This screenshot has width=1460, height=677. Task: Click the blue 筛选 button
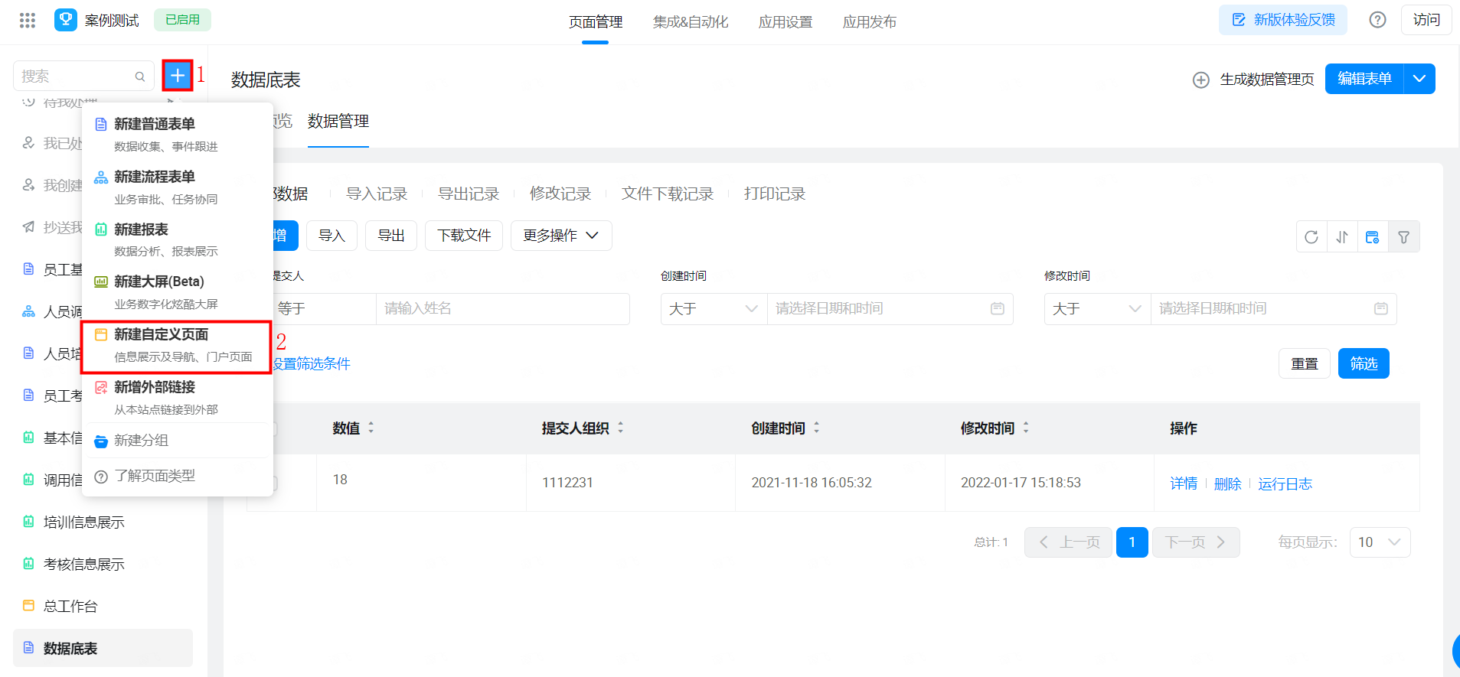pos(1363,363)
